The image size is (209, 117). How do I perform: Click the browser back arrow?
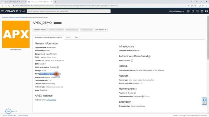pos(2,6)
